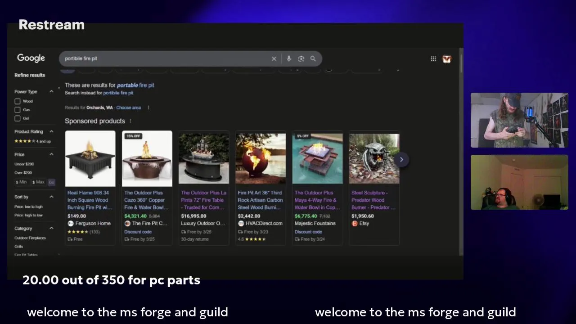Open the Predator wood burner sculpture image
The height and width of the screenshot is (324, 576).
click(374, 158)
